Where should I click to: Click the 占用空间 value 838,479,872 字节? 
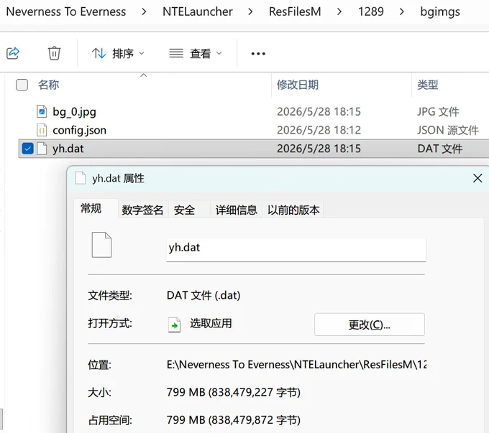pos(233,420)
